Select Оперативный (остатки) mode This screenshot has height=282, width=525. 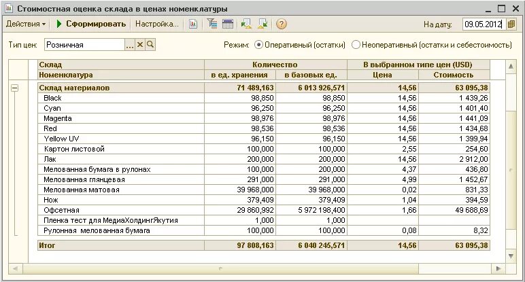pos(300,45)
